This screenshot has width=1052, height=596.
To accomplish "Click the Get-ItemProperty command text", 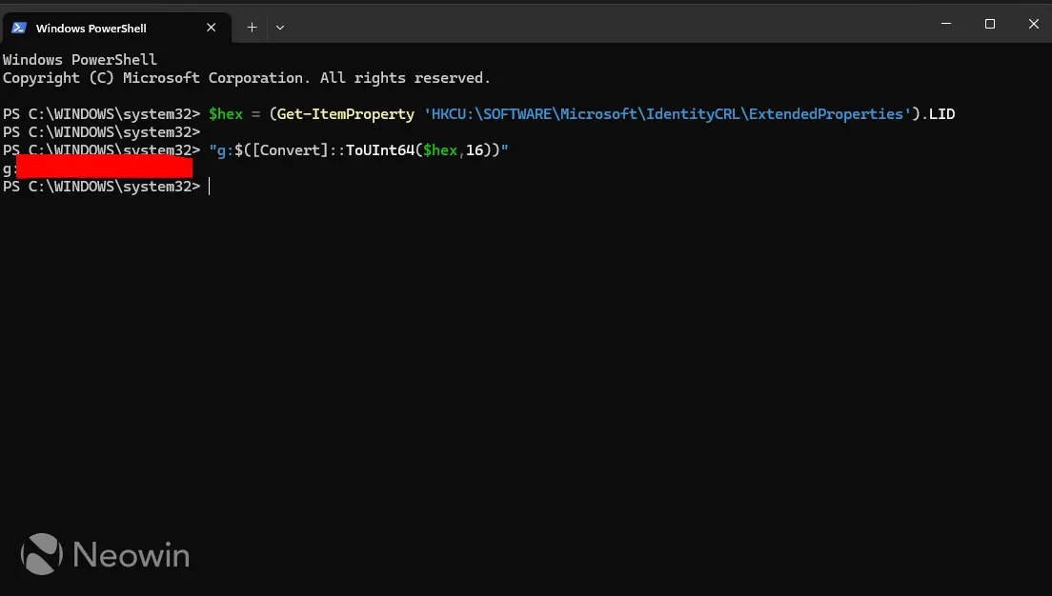I will click(x=346, y=114).
